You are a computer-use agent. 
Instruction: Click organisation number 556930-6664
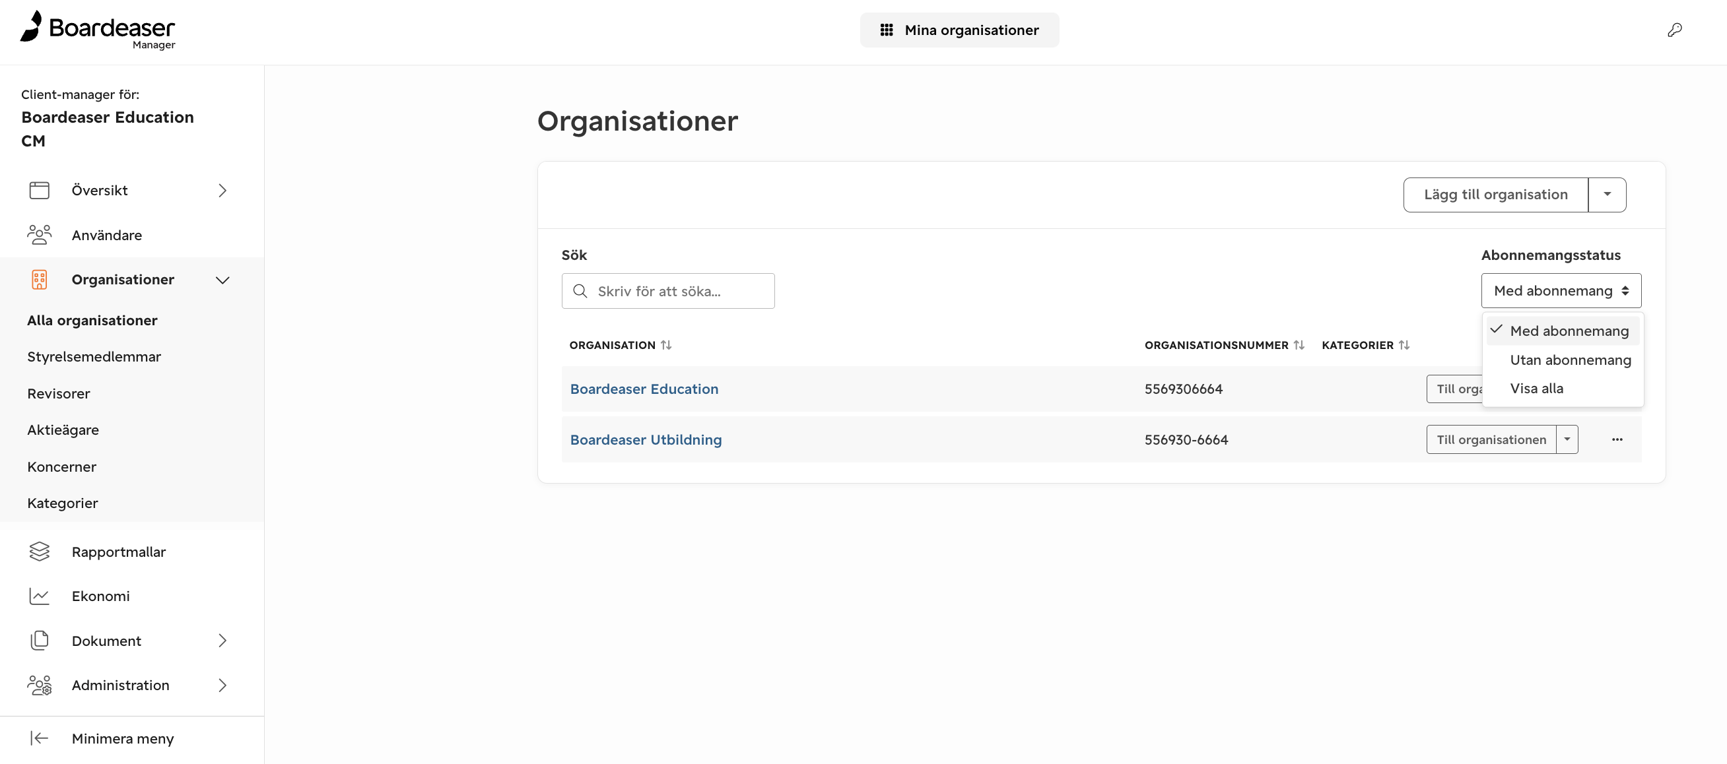pos(1186,439)
